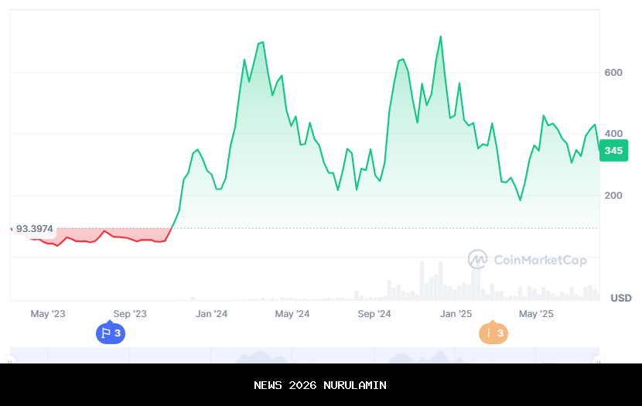Click the 600 price axis label
This screenshot has width=642, height=406.
pos(613,73)
